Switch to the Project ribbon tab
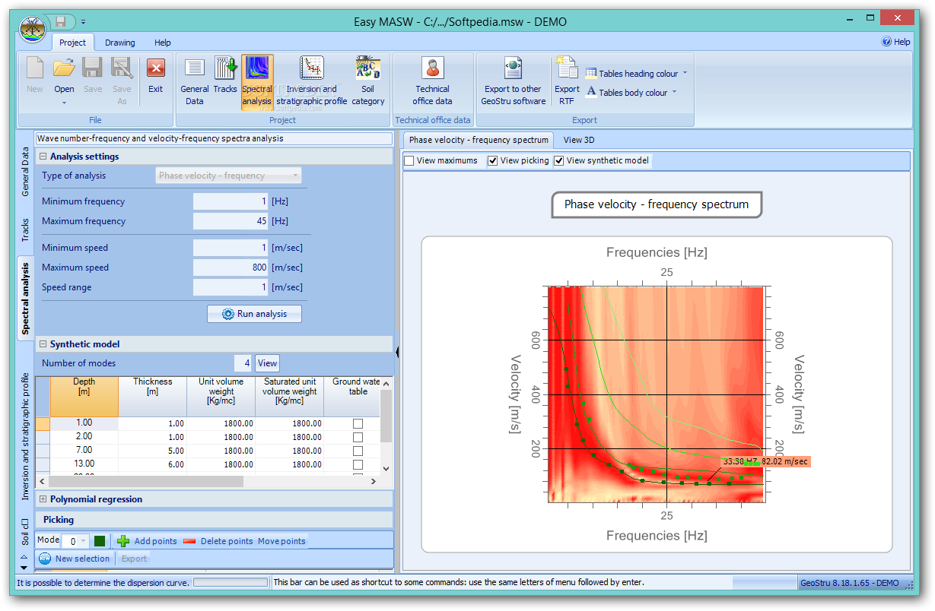 point(73,43)
